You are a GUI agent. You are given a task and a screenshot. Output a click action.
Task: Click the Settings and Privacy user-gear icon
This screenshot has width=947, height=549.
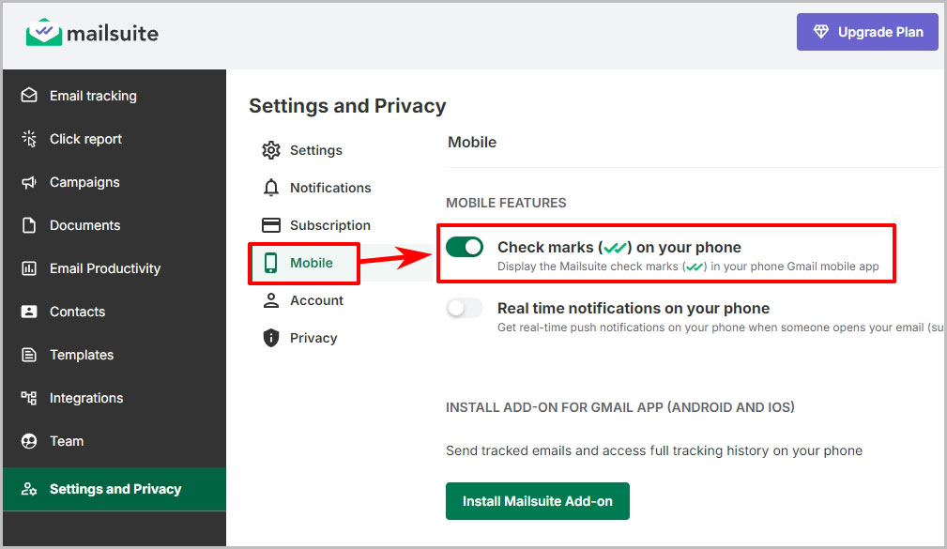point(29,489)
